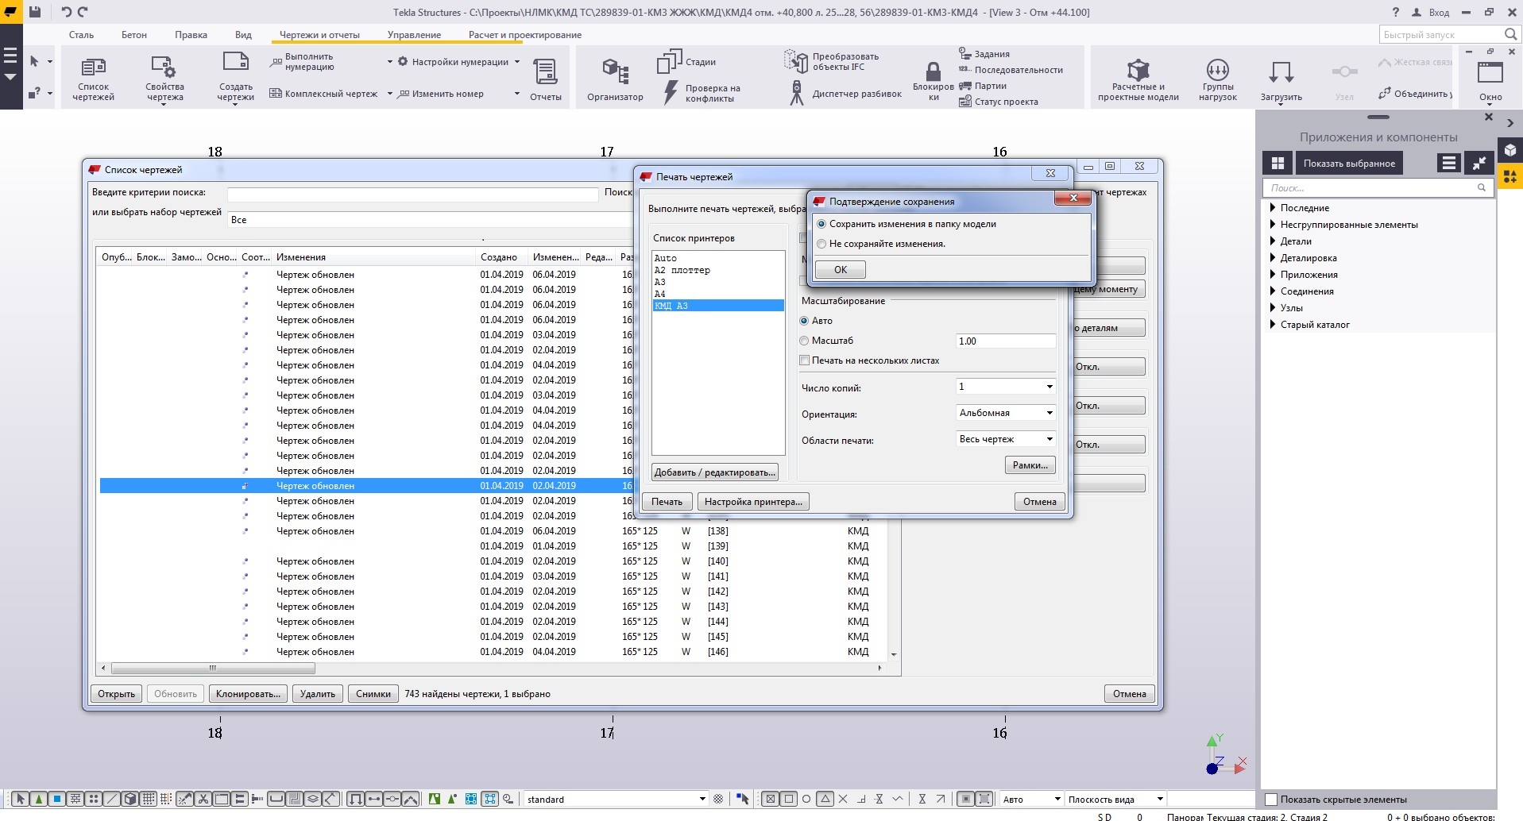Enable 'Печать на нескольких листах' checkbox
This screenshot has height=821, width=1523.
tap(805, 360)
